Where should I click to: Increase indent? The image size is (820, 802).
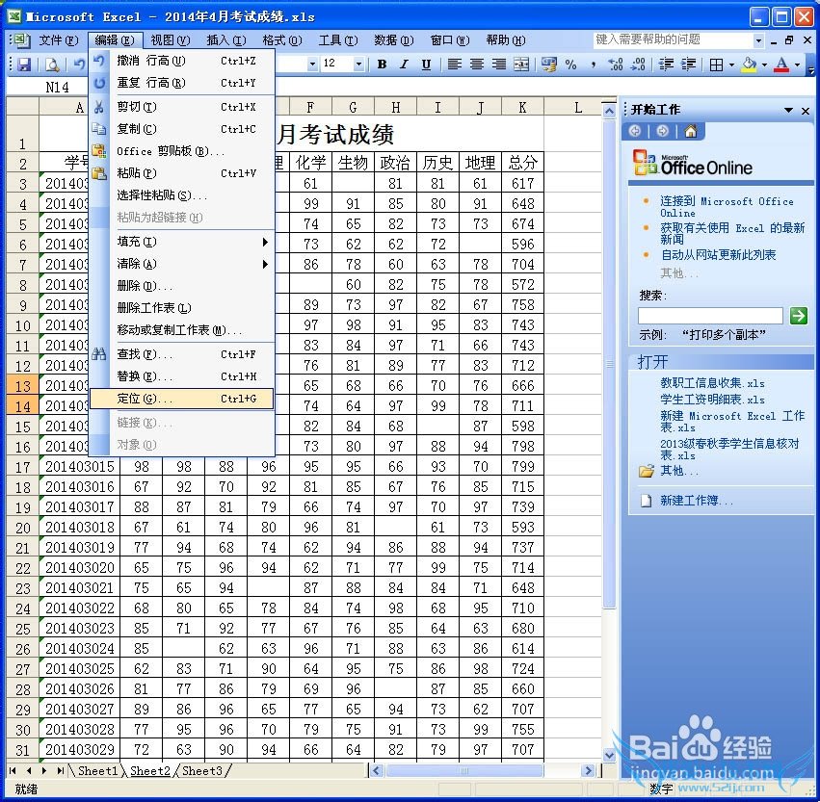[688, 65]
